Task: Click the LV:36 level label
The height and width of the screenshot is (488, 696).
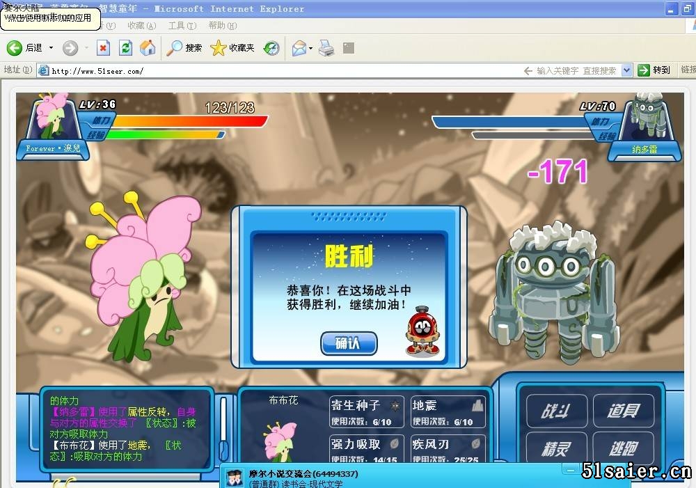Action: 97,105
